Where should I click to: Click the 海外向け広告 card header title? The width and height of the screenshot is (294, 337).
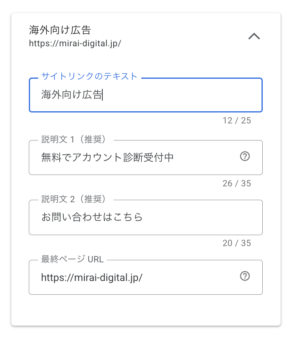point(60,30)
